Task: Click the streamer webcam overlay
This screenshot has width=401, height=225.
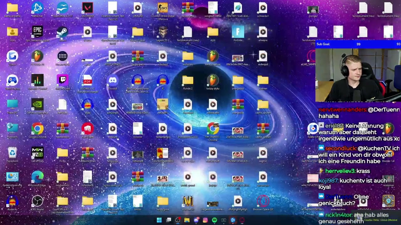Action: click(x=358, y=74)
